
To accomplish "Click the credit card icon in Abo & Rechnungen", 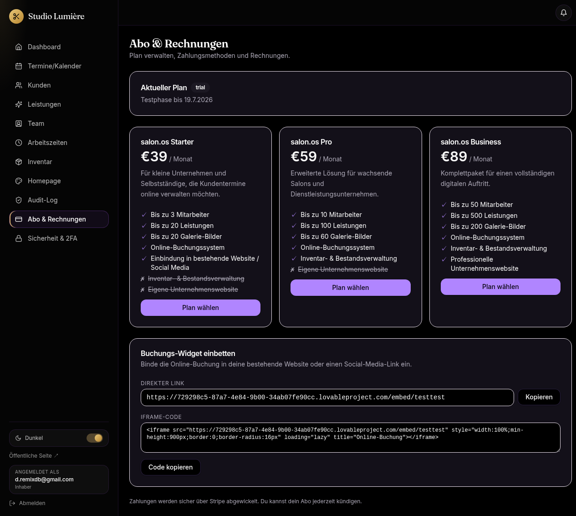I will pos(19,219).
